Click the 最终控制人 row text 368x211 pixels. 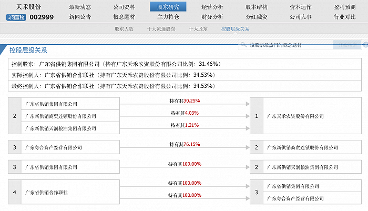click(114, 86)
